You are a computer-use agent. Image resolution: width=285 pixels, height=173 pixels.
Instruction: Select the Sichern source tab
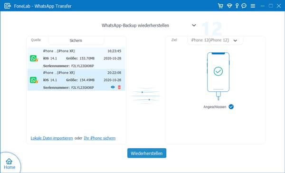(76, 40)
